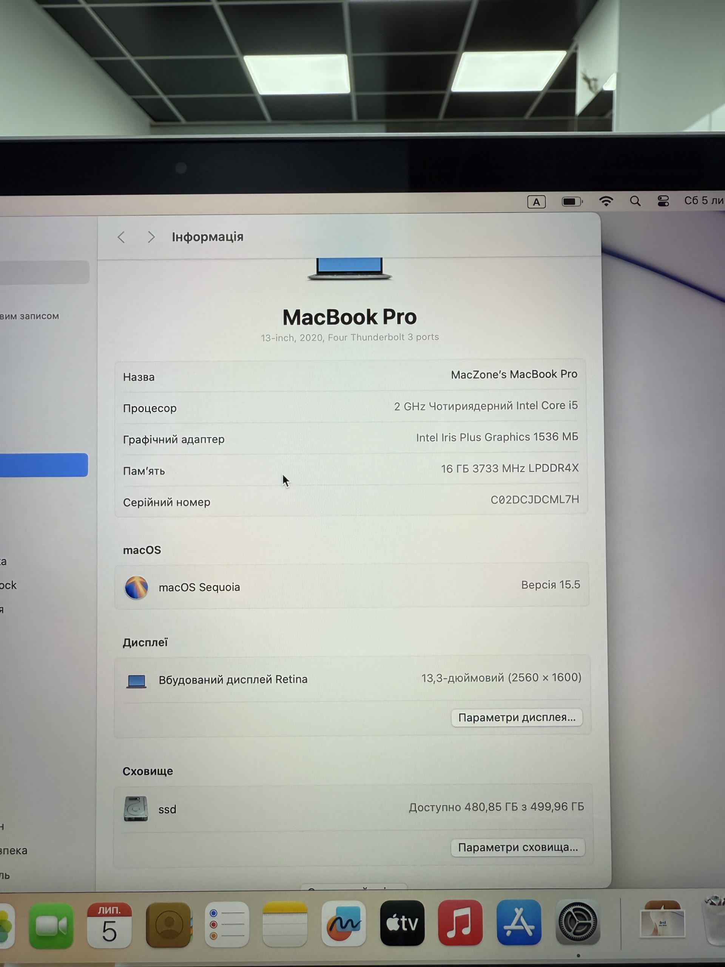
Task: Go forward with the right chevron
Action: [151, 237]
